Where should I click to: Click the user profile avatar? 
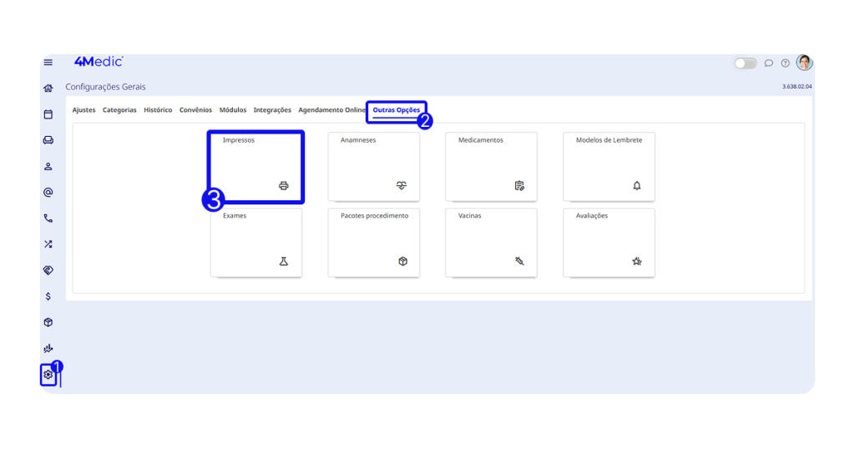coord(804,63)
